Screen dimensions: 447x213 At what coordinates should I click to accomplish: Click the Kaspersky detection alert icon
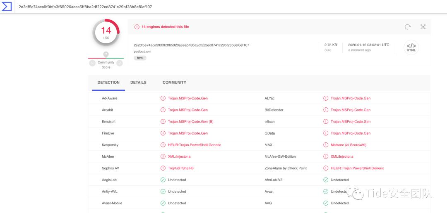coord(163,145)
